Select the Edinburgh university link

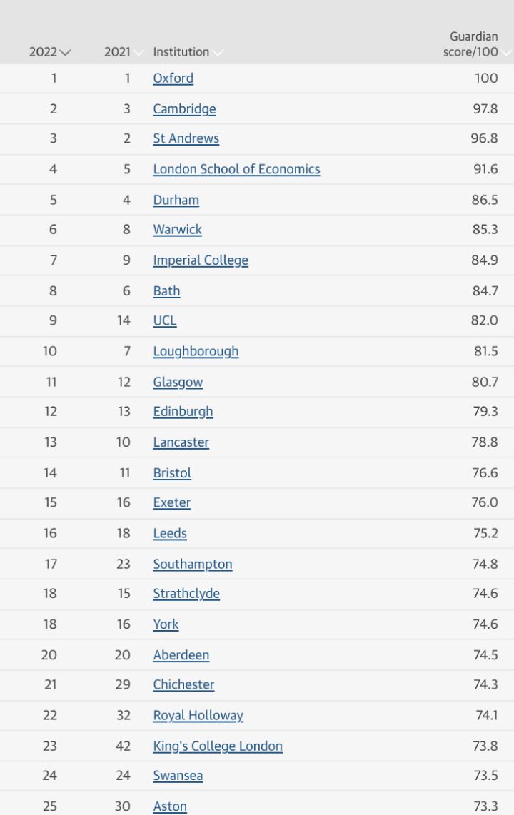click(183, 412)
